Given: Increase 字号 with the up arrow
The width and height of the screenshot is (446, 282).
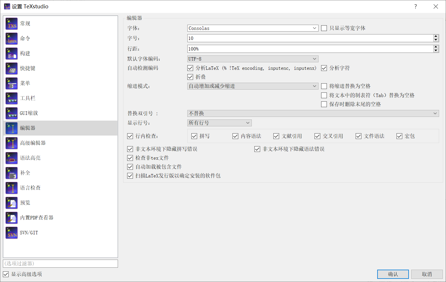Looking at the screenshot, I should point(436,36).
